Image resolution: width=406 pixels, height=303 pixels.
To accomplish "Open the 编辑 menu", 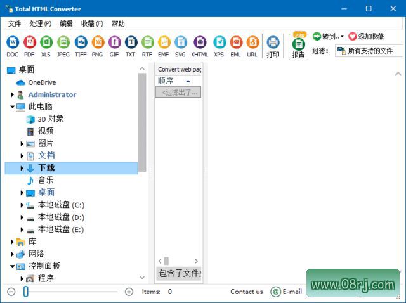I will point(66,24).
